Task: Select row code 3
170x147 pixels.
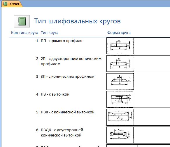Action: pyautogui.click(x=37, y=77)
